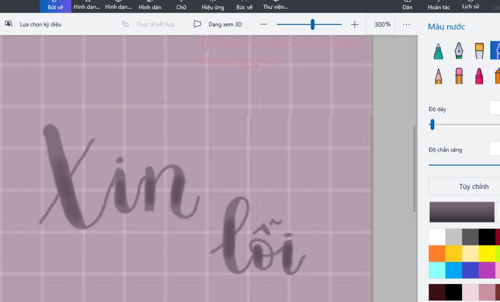Click the Tùy chỉnh button

point(464,186)
